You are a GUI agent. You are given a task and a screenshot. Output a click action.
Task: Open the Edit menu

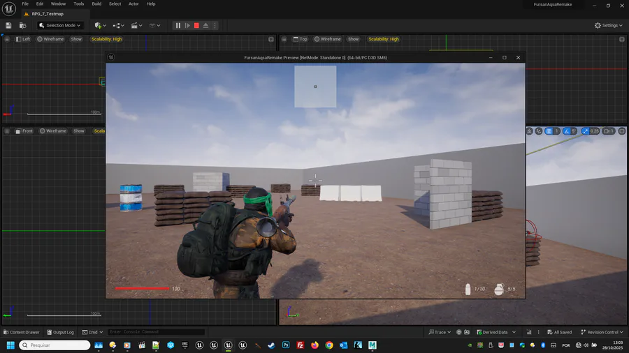tap(40, 3)
